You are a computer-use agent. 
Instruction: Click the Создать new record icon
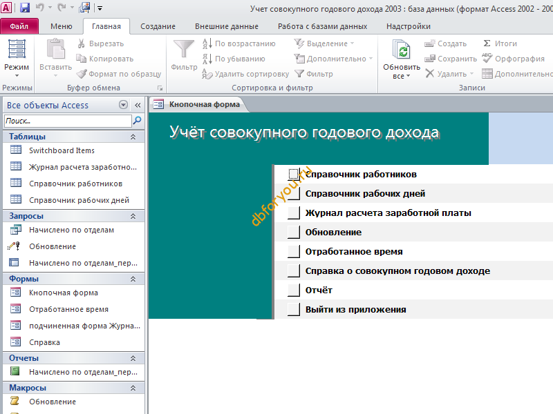[x=429, y=43]
